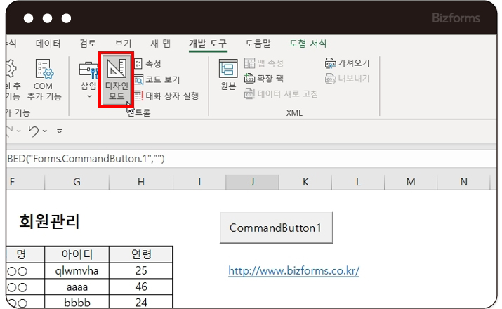The width and height of the screenshot is (502, 309).
Task: Select column J header
Action: [252, 182]
